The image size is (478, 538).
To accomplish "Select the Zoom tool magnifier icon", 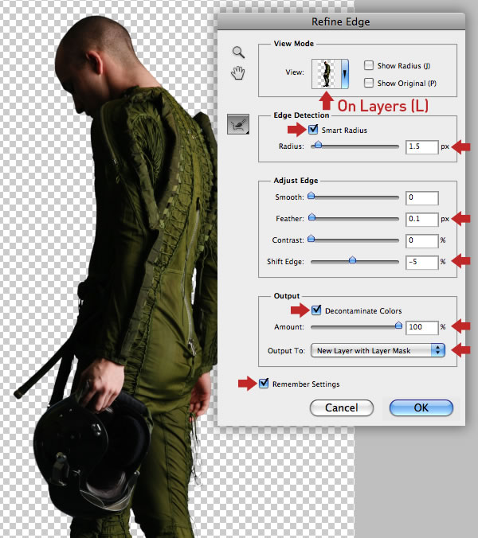I will (x=238, y=53).
